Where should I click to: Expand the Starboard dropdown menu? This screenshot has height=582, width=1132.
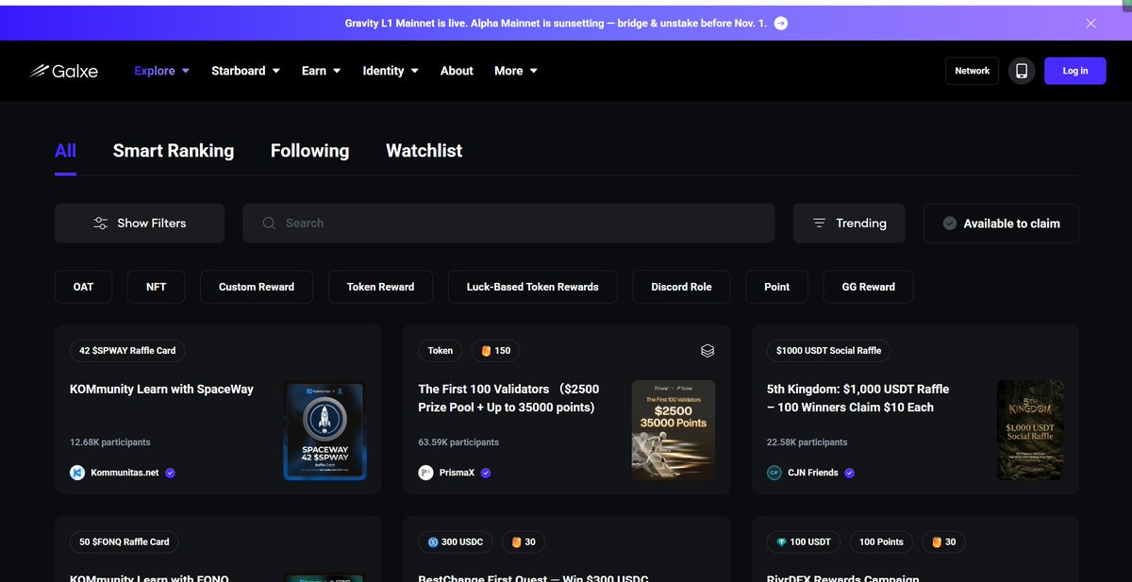pos(245,71)
